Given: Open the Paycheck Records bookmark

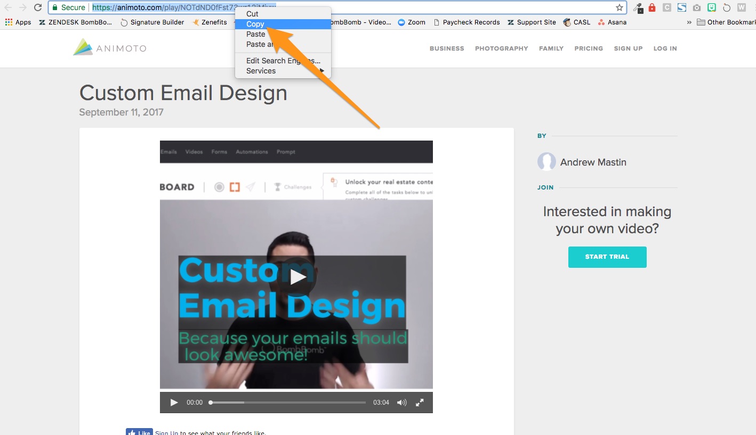Looking at the screenshot, I should 467,22.
